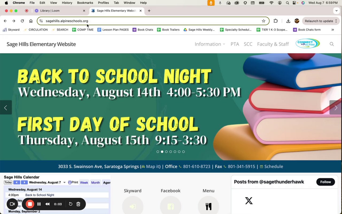This screenshot has height=214, width=342.
Task: Close the Sage Hills Elementary tab
Action: coord(141,11)
